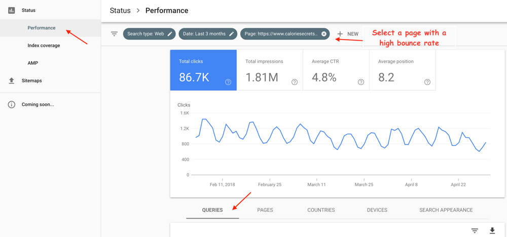Edit the Date: Last 3 months pencil
Screen dimensions: 507x237
tap(231, 34)
